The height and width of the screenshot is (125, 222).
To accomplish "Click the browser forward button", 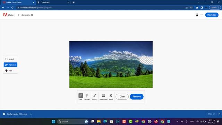I will (8, 8).
